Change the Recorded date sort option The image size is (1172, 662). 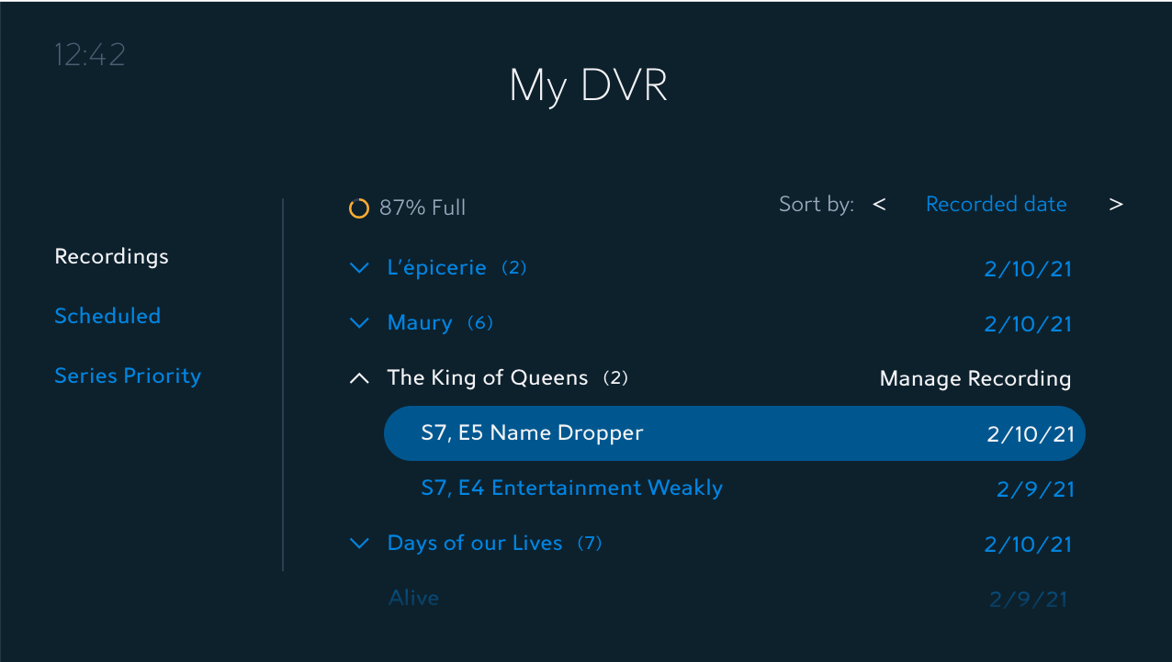pos(997,204)
